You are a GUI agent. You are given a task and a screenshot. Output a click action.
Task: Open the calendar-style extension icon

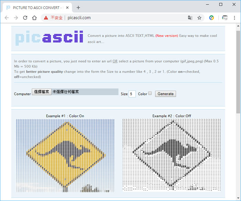click(225, 18)
